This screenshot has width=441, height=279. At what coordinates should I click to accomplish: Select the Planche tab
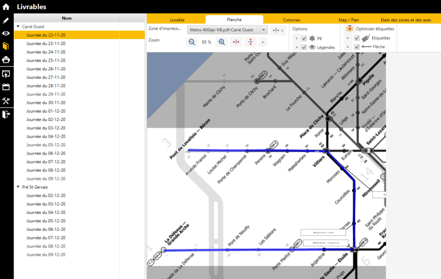[234, 20]
